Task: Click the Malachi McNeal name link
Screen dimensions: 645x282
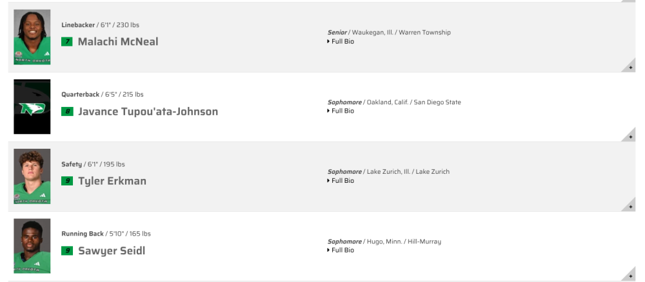Action: (118, 41)
